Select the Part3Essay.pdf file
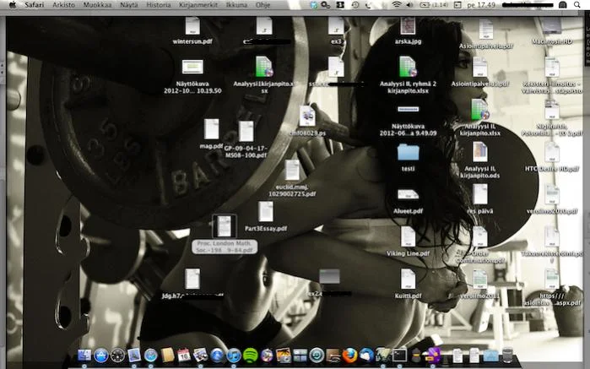 [266, 212]
